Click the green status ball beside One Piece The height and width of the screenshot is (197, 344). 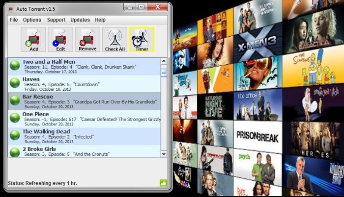coord(15,118)
